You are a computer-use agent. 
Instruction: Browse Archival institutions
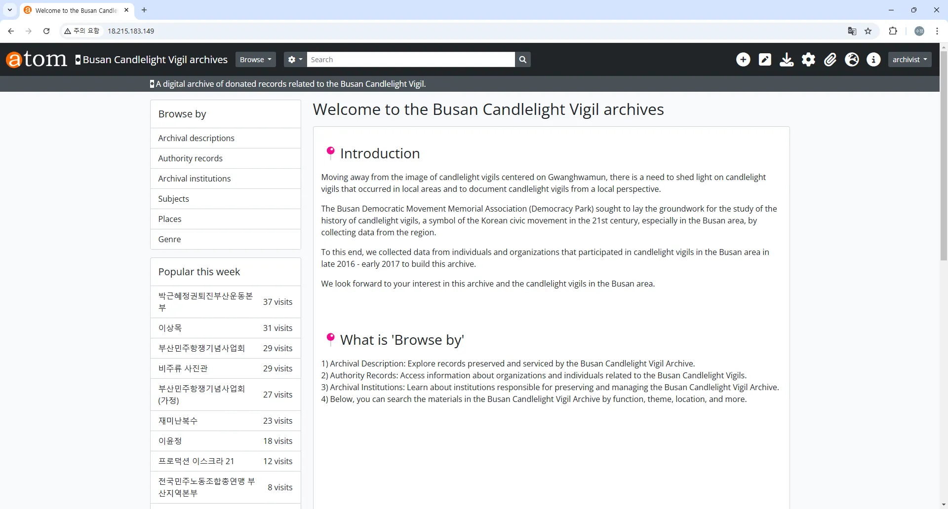coord(226,179)
